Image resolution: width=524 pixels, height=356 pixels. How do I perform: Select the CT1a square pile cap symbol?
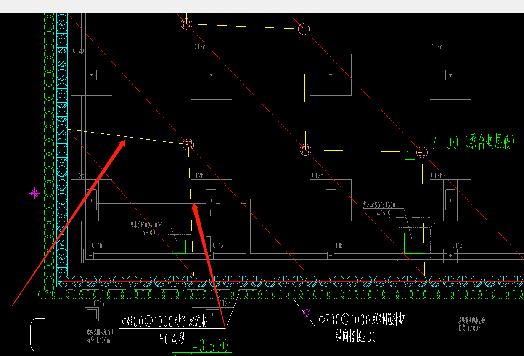point(91,314)
